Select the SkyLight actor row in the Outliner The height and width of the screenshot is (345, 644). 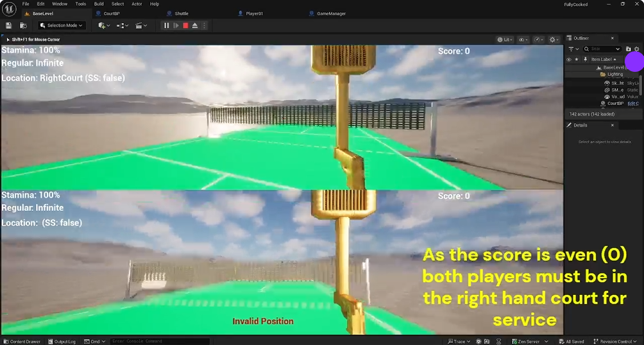602,83
